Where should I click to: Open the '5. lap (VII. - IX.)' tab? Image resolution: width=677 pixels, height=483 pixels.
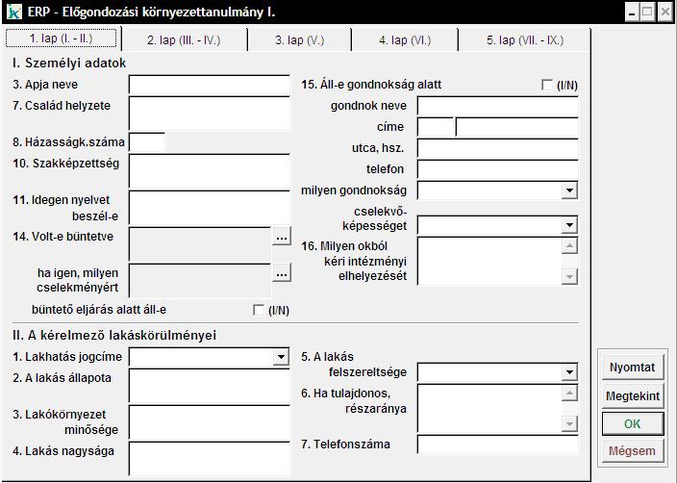524,40
